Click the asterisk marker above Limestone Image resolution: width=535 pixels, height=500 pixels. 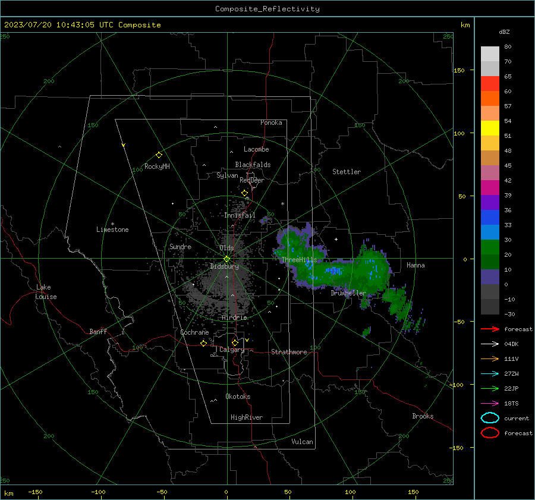pos(112,224)
